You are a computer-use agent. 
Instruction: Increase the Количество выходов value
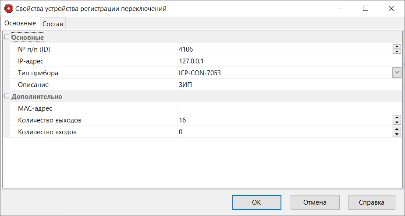397,118
